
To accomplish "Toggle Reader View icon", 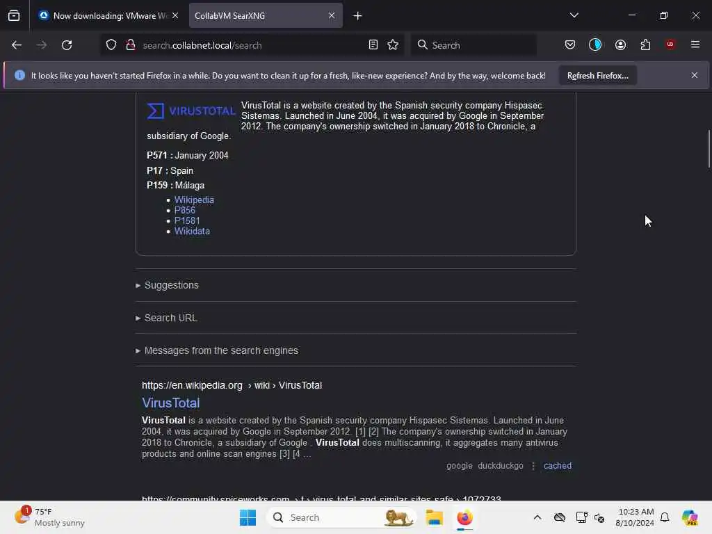I will pyautogui.click(x=373, y=44).
